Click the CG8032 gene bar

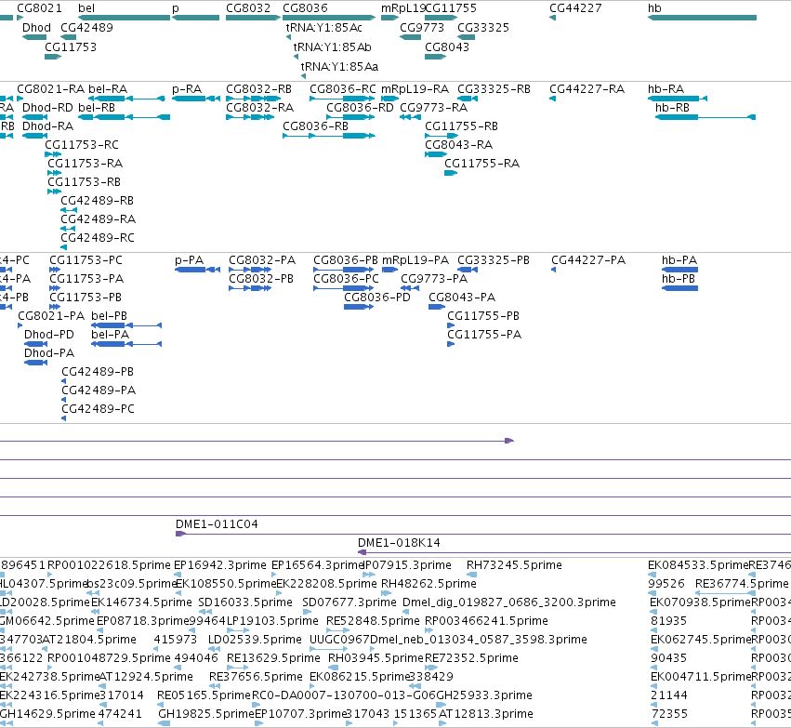point(253,18)
